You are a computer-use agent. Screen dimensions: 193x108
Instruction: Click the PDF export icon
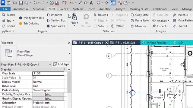[x=57, y=3]
